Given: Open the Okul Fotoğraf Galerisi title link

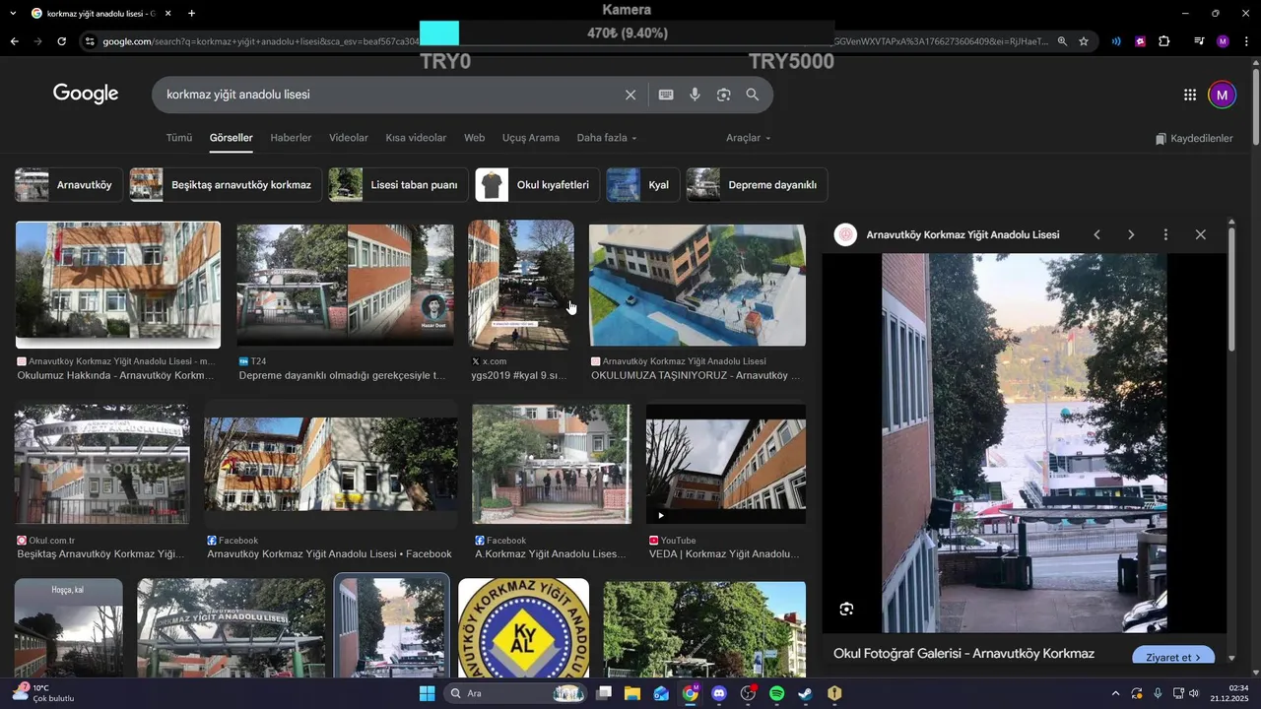Looking at the screenshot, I should point(963,654).
